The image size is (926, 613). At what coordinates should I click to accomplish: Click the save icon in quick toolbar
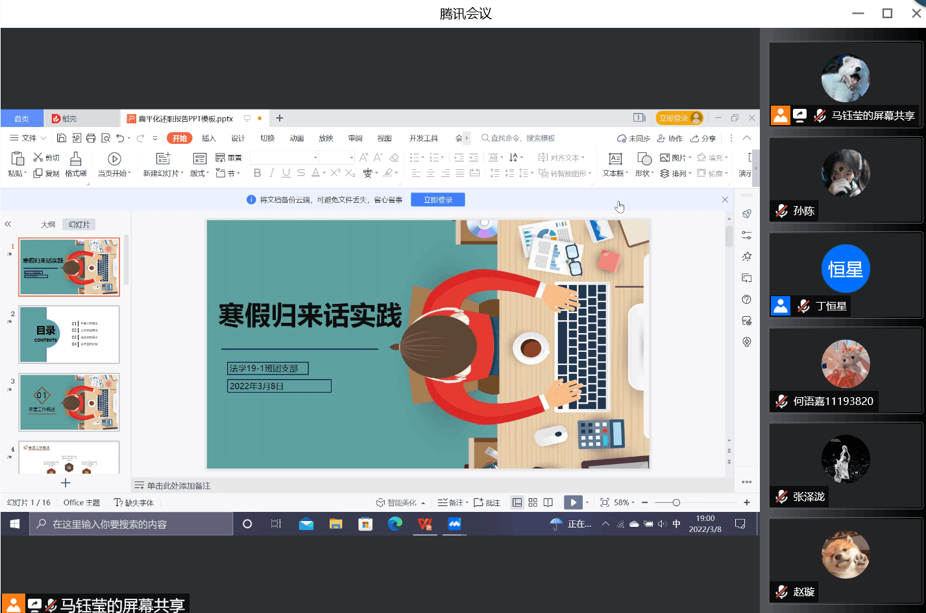pos(62,138)
